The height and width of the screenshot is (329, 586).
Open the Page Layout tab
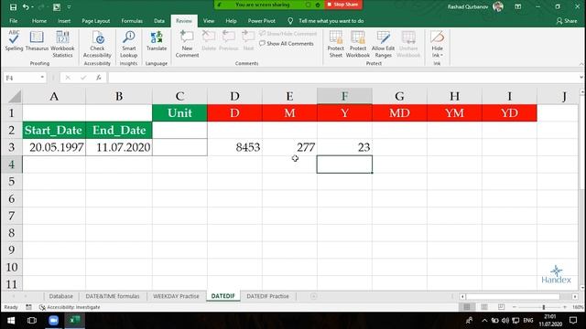95,21
